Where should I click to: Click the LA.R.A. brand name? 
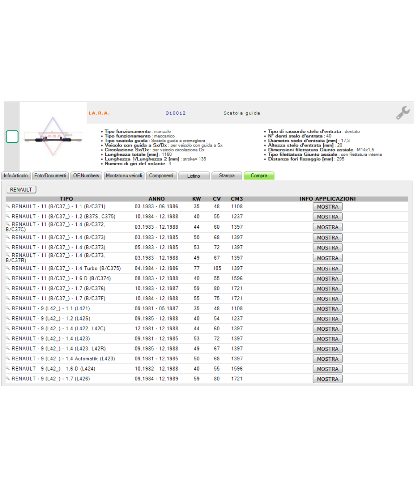pyautogui.click(x=99, y=113)
